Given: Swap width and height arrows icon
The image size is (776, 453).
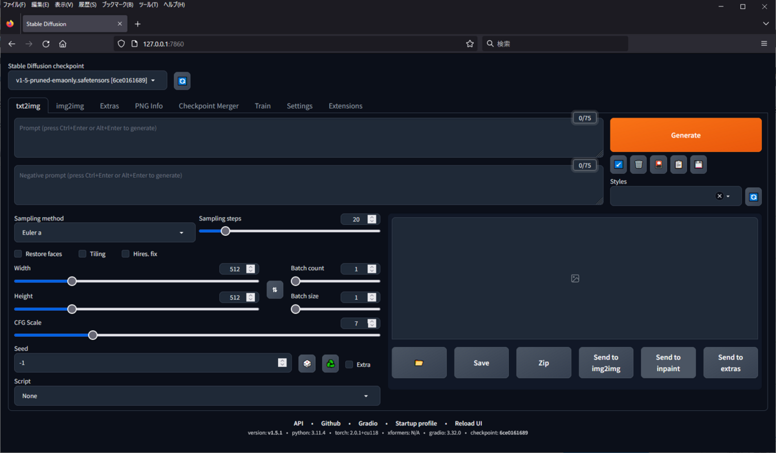Looking at the screenshot, I should pos(275,290).
